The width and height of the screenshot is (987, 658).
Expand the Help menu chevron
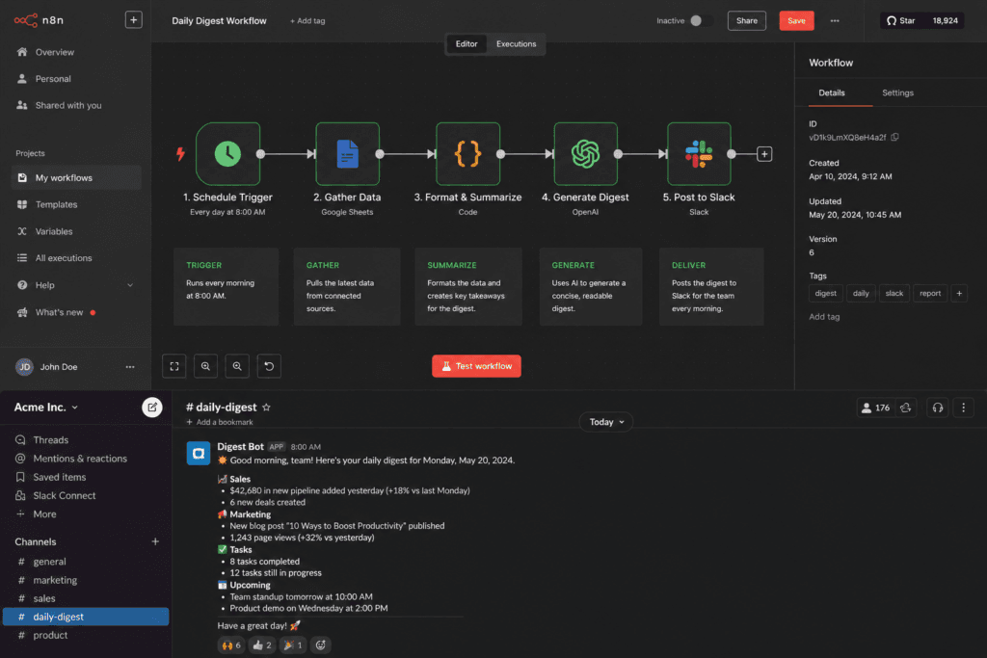pyautogui.click(x=130, y=285)
